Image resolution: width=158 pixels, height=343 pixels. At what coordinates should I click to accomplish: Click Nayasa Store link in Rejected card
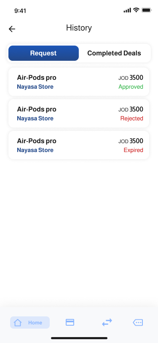pyautogui.click(x=35, y=119)
